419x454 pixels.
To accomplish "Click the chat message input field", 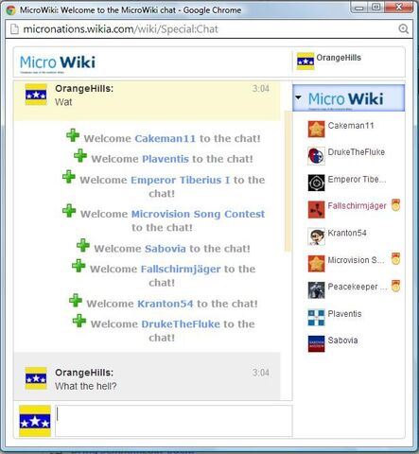I will pyautogui.click(x=173, y=421).
